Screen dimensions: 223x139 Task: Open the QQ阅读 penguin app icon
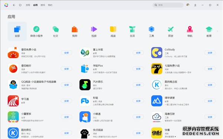[13, 85]
